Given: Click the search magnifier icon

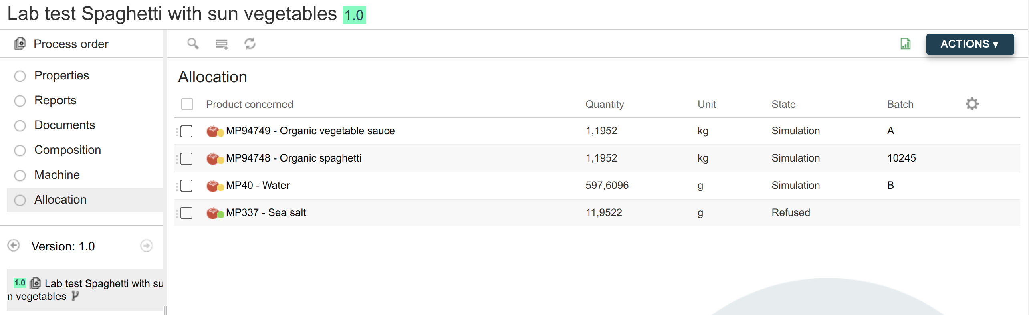Looking at the screenshot, I should click(193, 44).
